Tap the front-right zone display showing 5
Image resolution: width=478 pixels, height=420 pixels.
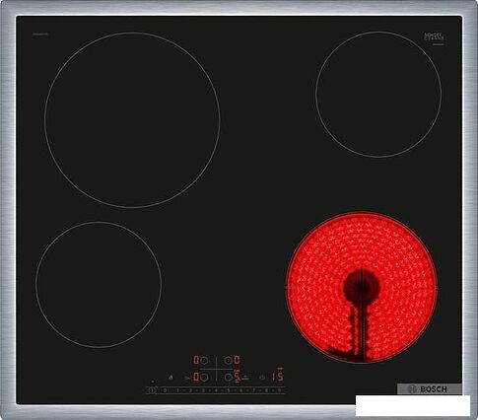pos(237,377)
